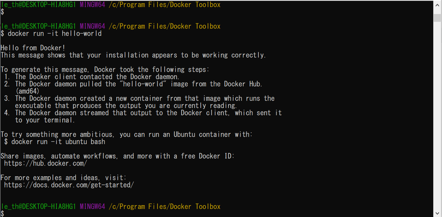
Task: Click the empty scrollbar track below the thumb
Action: pyautogui.click(x=437, y=118)
